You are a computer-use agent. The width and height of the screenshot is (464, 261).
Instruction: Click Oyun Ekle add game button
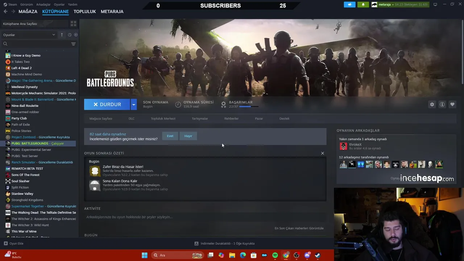14,244
